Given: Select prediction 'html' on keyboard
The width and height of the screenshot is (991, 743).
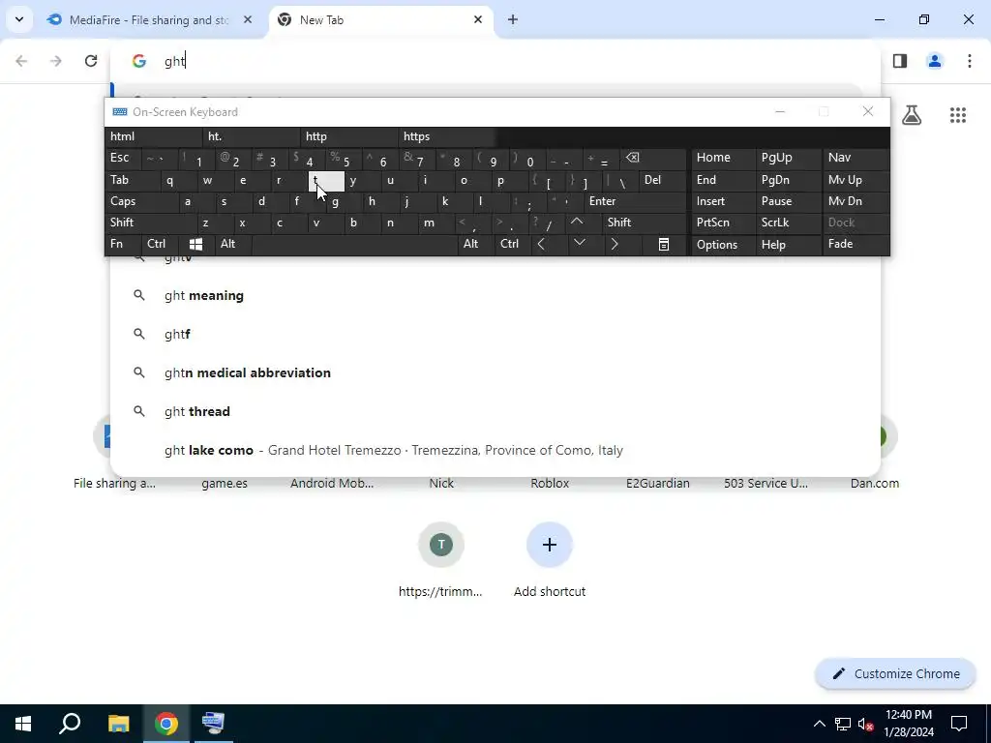Looking at the screenshot, I should (x=154, y=136).
